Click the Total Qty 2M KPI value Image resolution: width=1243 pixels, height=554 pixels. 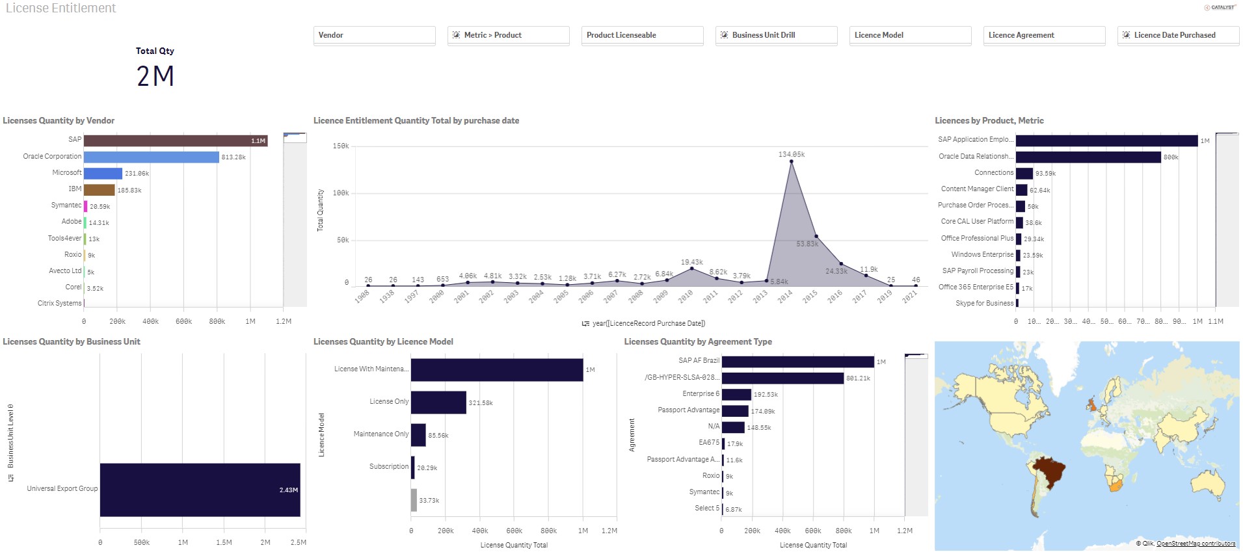coord(155,76)
